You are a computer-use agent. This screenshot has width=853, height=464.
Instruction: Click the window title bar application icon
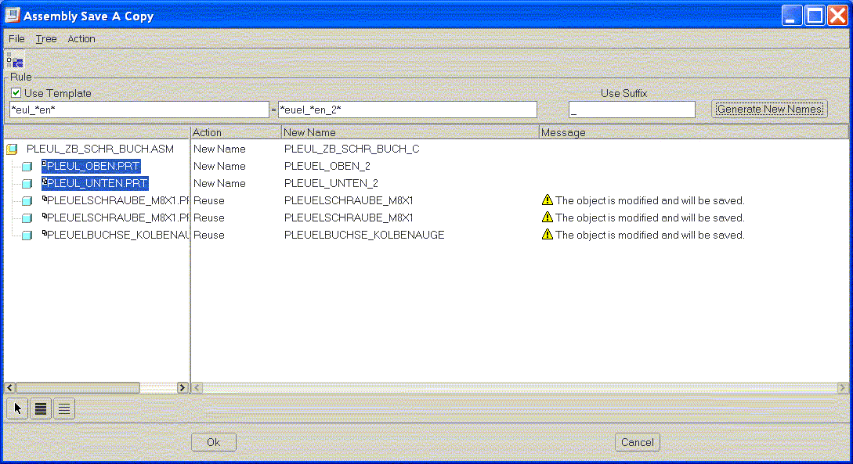pos(12,15)
